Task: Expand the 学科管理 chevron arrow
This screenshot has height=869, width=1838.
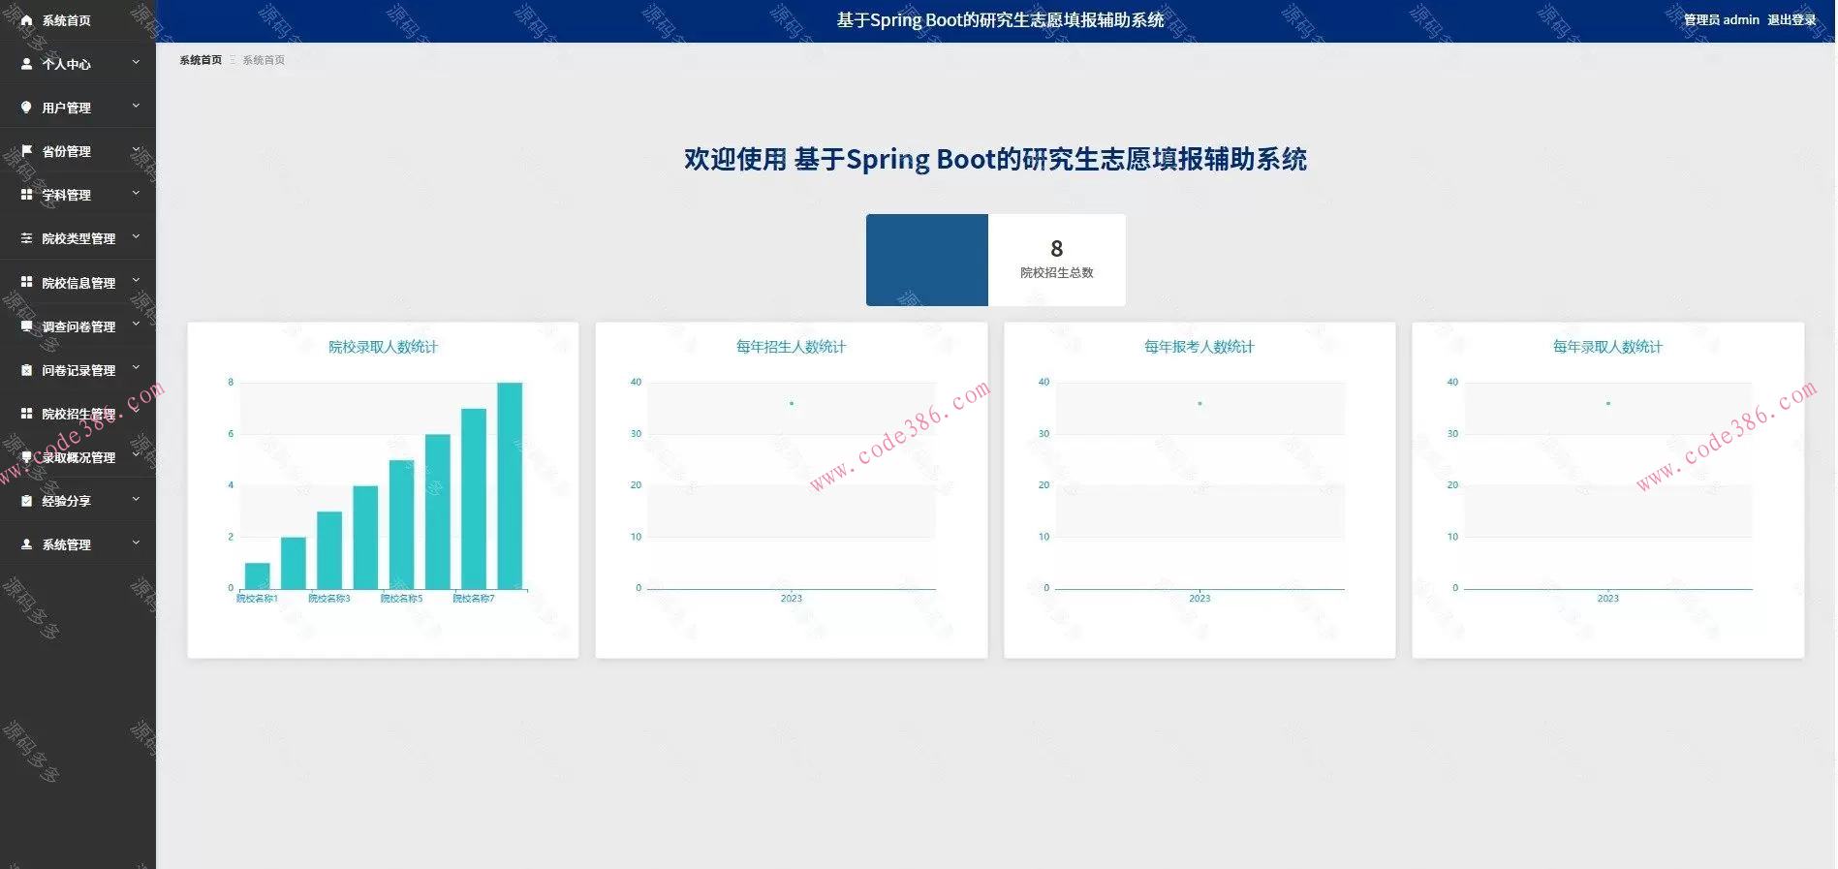Action: pos(136,194)
